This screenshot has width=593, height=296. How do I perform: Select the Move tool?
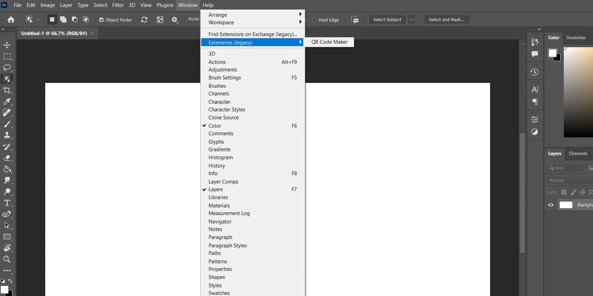pyautogui.click(x=7, y=45)
